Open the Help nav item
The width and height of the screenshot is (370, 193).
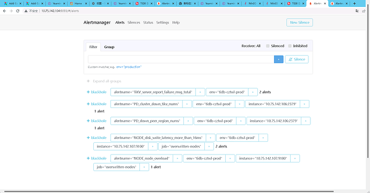click(x=176, y=22)
